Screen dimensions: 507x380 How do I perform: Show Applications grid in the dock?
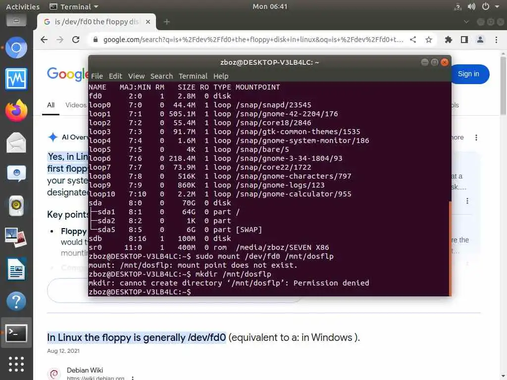(16, 365)
